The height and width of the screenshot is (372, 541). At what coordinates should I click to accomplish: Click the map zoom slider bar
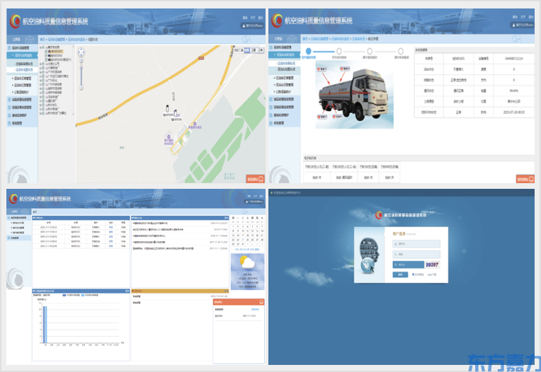pos(82,76)
